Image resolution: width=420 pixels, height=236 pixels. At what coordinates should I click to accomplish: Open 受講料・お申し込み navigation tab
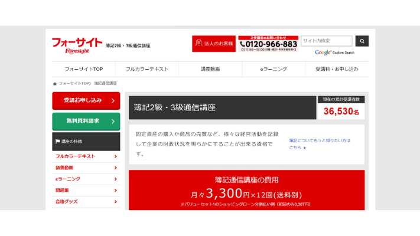337,69
